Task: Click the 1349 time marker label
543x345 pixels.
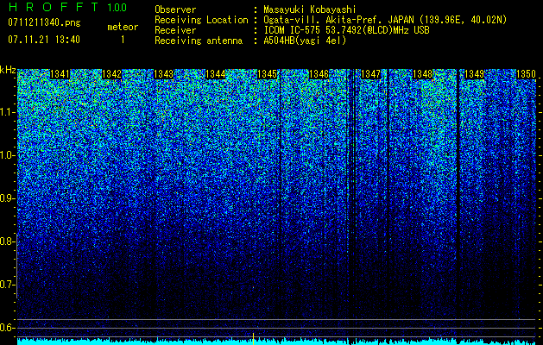Action: [x=474, y=74]
